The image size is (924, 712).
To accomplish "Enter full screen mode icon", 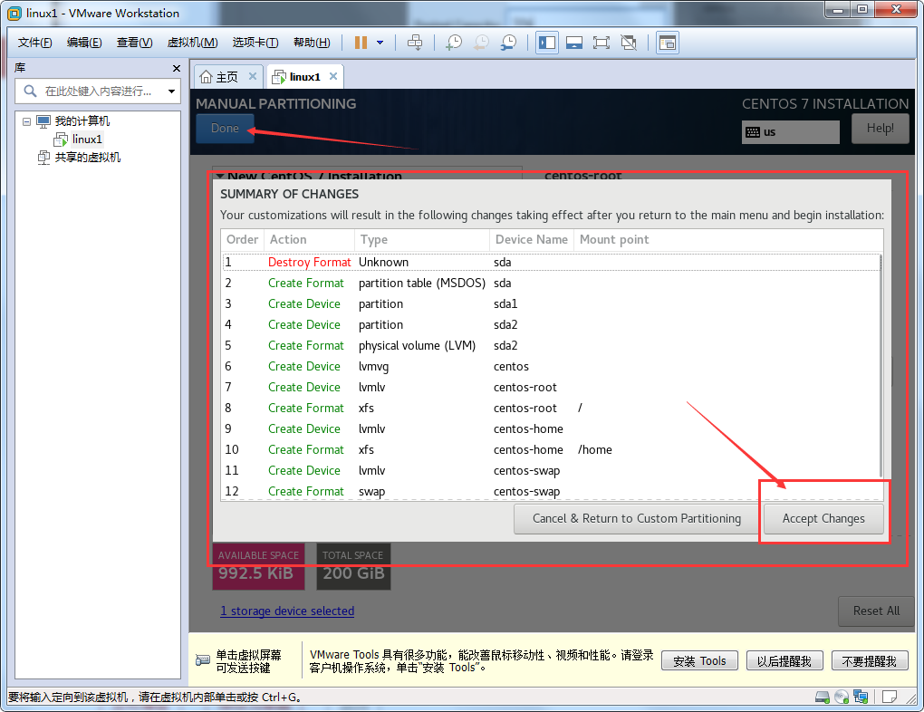I will pyautogui.click(x=602, y=43).
